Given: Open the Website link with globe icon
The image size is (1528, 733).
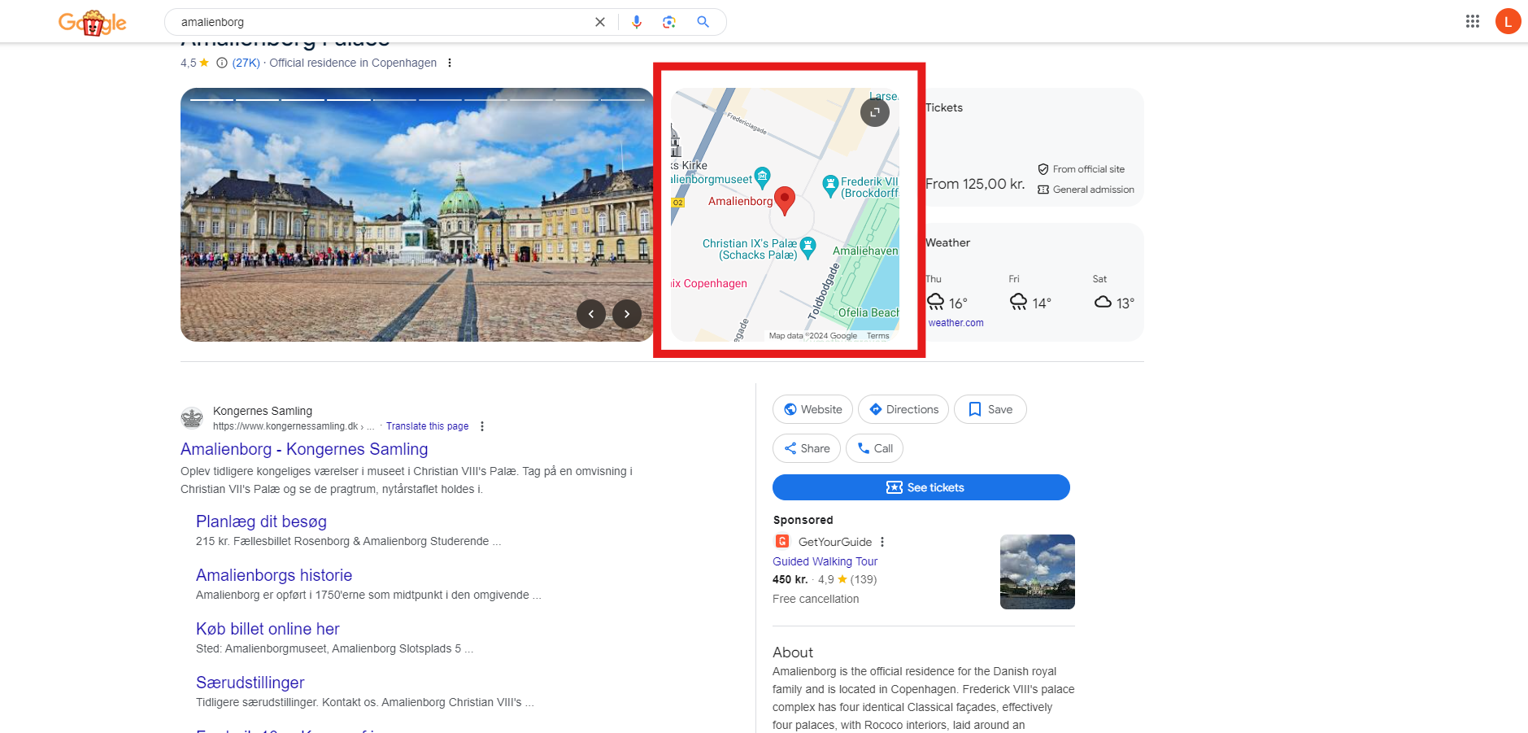Looking at the screenshot, I should coord(812,409).
